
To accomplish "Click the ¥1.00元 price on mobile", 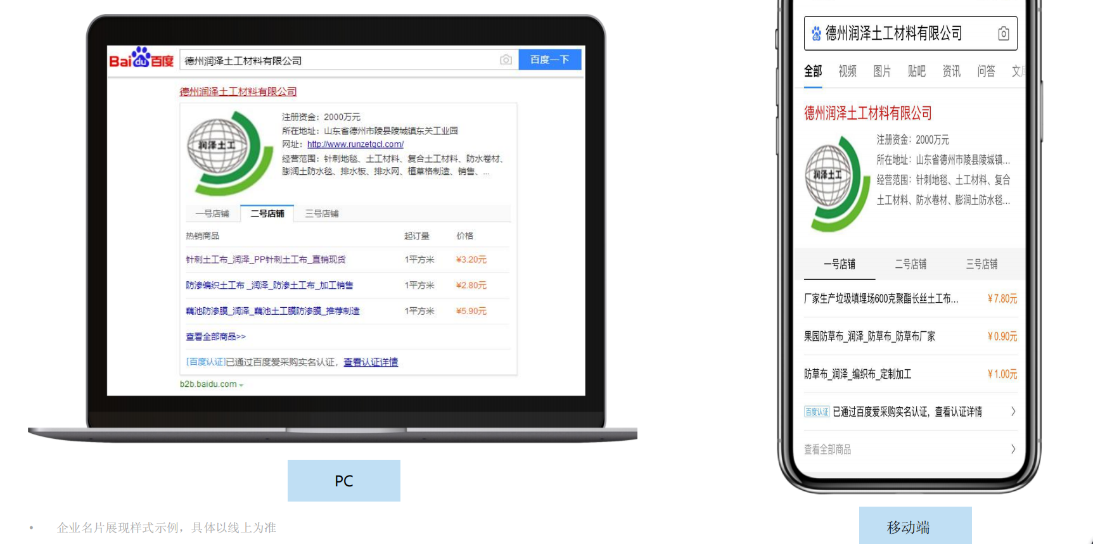I will coord(1002,374).
